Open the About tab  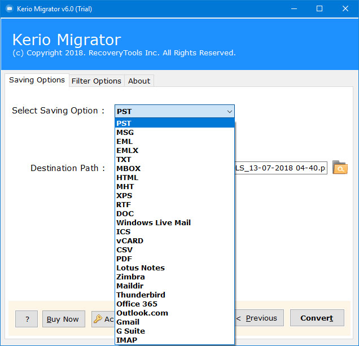pos(139,81)
